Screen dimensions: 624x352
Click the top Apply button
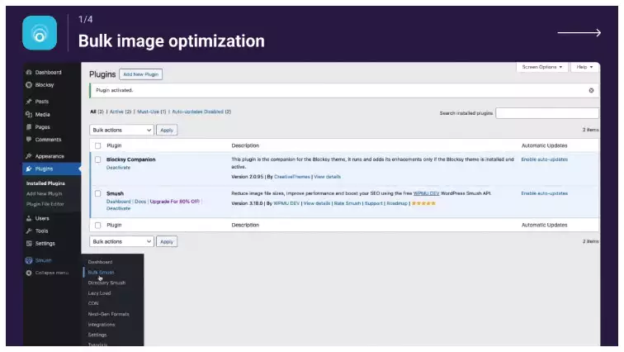point(167,131)
